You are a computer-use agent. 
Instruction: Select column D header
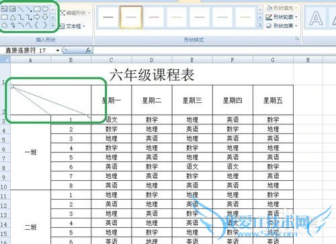coord(152,60)
